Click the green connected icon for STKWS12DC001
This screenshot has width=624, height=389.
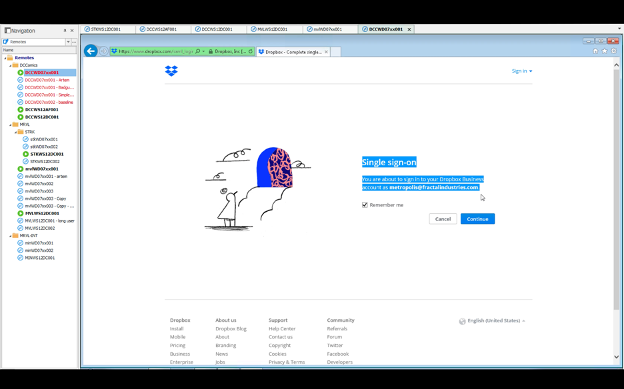point(25,154)
